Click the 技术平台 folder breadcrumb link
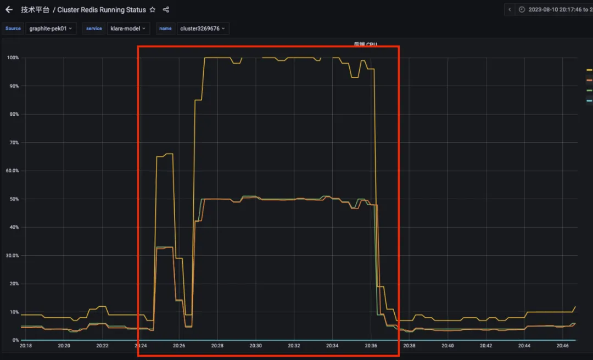The height and width of the screenshot is (360, 593). pyautogui.click(x=35, y=10)
